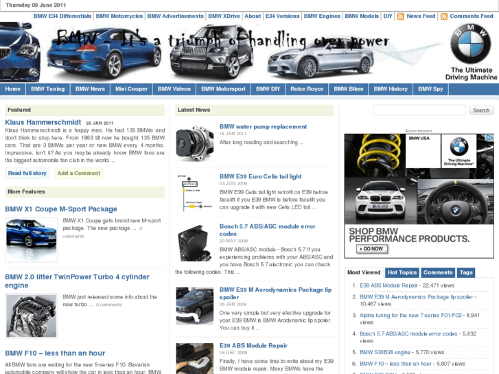Open BMW X1 Coupe M-Sport Package article
This screenshot has height=374, width=499.
pyautogui.click(x=61, y=209)
